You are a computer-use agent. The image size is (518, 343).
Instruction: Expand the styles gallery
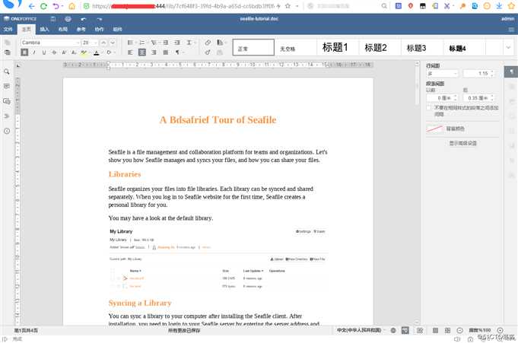pyautogui.click(x=508, y=47)
